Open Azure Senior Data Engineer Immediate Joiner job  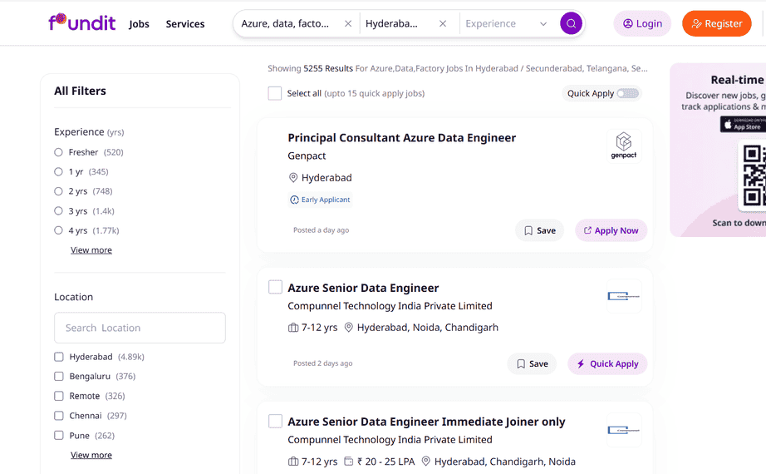tap(426, 422)
